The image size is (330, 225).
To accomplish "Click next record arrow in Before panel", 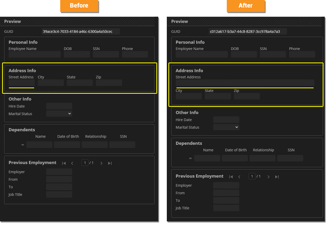I will click(x=101, y=163).
